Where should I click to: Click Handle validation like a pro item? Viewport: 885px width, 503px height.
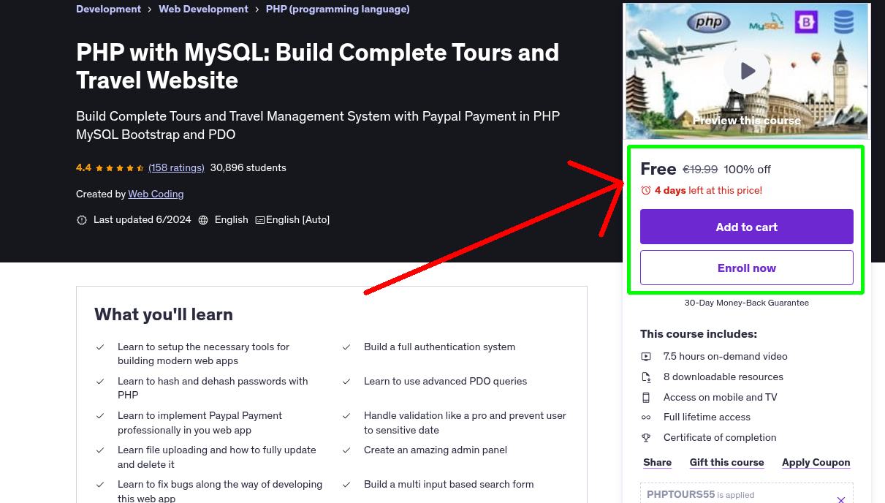[x=466, y=423]
